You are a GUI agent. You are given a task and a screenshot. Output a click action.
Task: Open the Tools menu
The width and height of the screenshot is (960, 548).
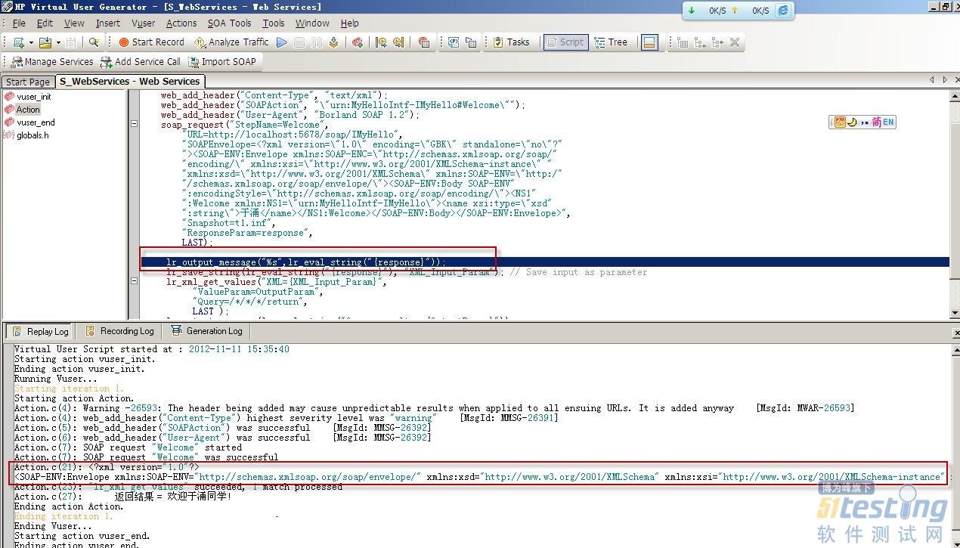coord(273,23)
